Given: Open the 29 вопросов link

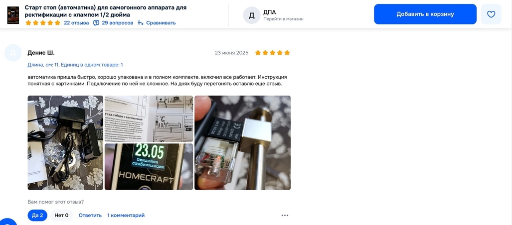Looking at the screenshot, I should tap(118, 23).
